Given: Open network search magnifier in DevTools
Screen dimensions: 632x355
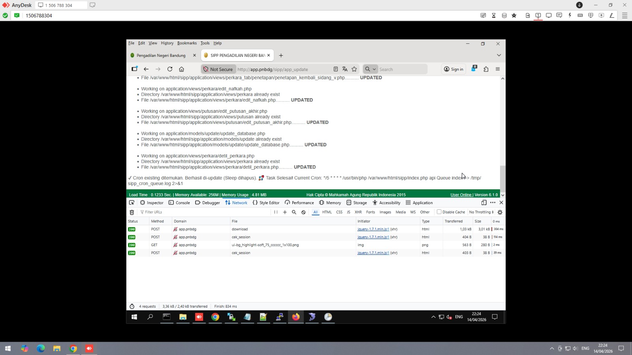Looking at the screenshot, I should click(x=294, y=212).
